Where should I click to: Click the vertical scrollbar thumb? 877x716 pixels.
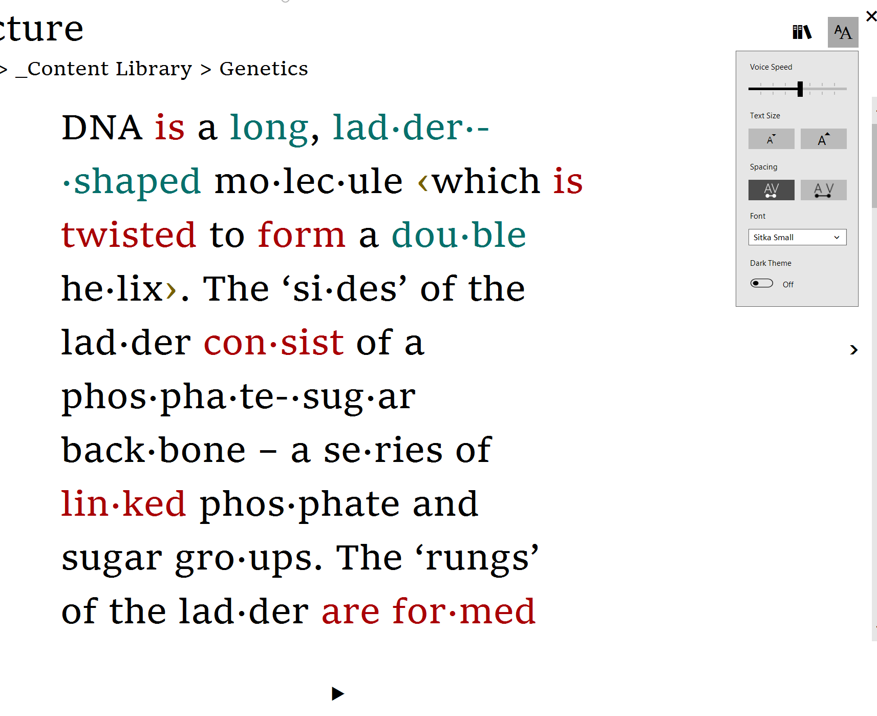tap(874, 164)
